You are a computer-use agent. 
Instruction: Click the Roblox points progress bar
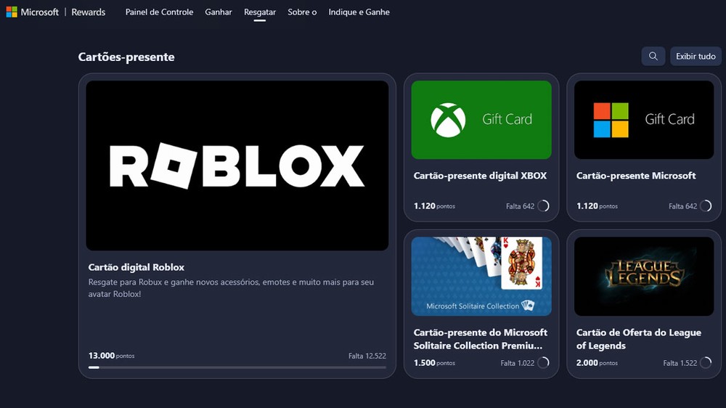237,367
